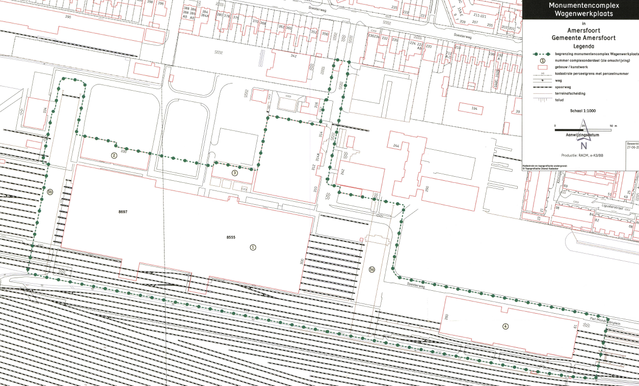Click the green dotted boundary legend symbol
639x386 pixels.
coord(541,53)
